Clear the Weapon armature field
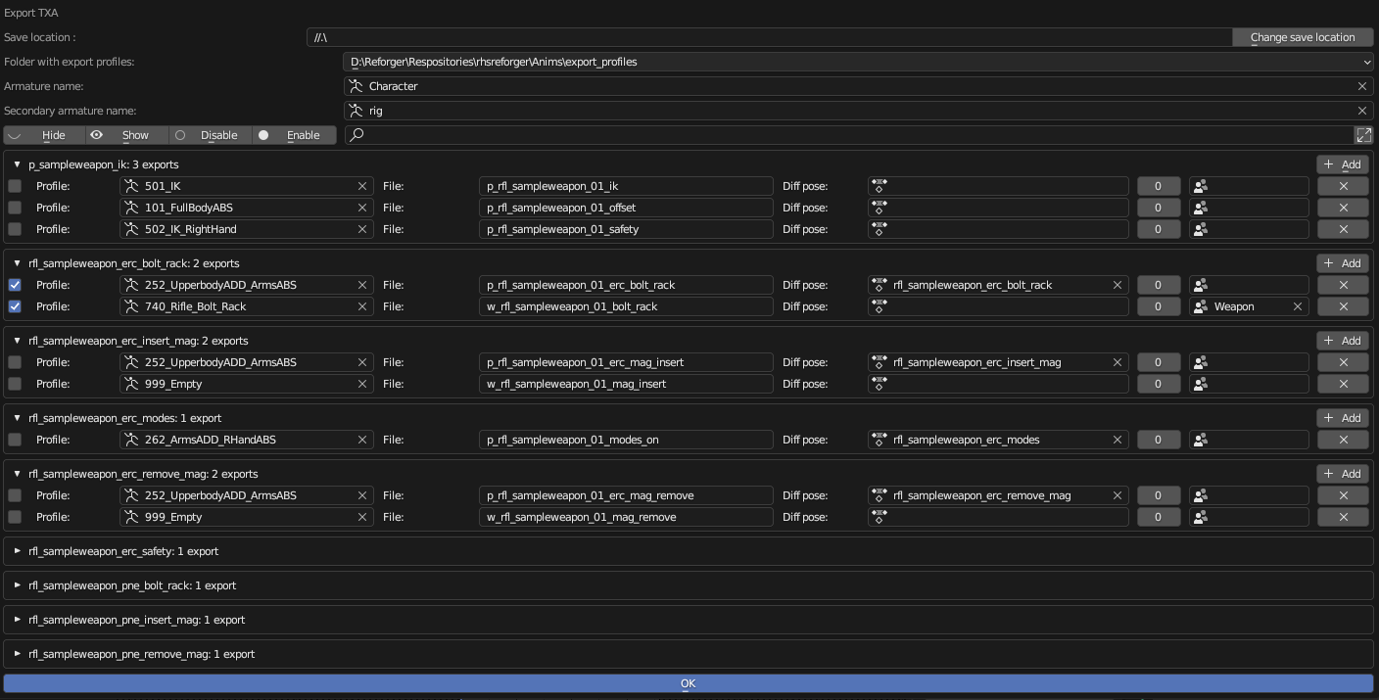Viewport: 1379px width, 700px height. click(1298, 306)
